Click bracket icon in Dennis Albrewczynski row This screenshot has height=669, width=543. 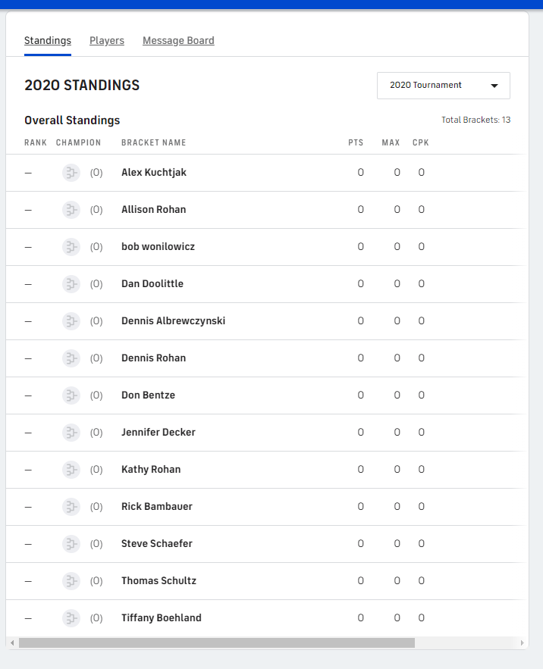71,321
